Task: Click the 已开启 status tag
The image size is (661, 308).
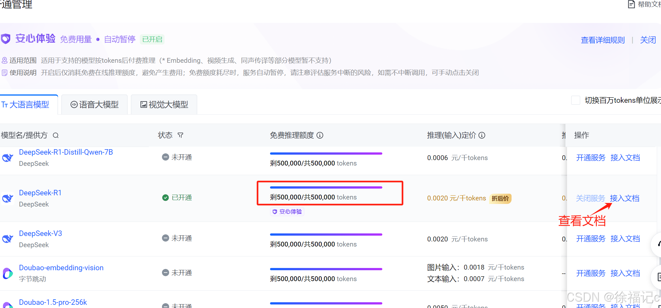Action: pyautogui.click(x=152, y=39)
